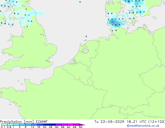Click the 25–30 mm navy legend swatch
165x128 pixels.
click(52, 125)
